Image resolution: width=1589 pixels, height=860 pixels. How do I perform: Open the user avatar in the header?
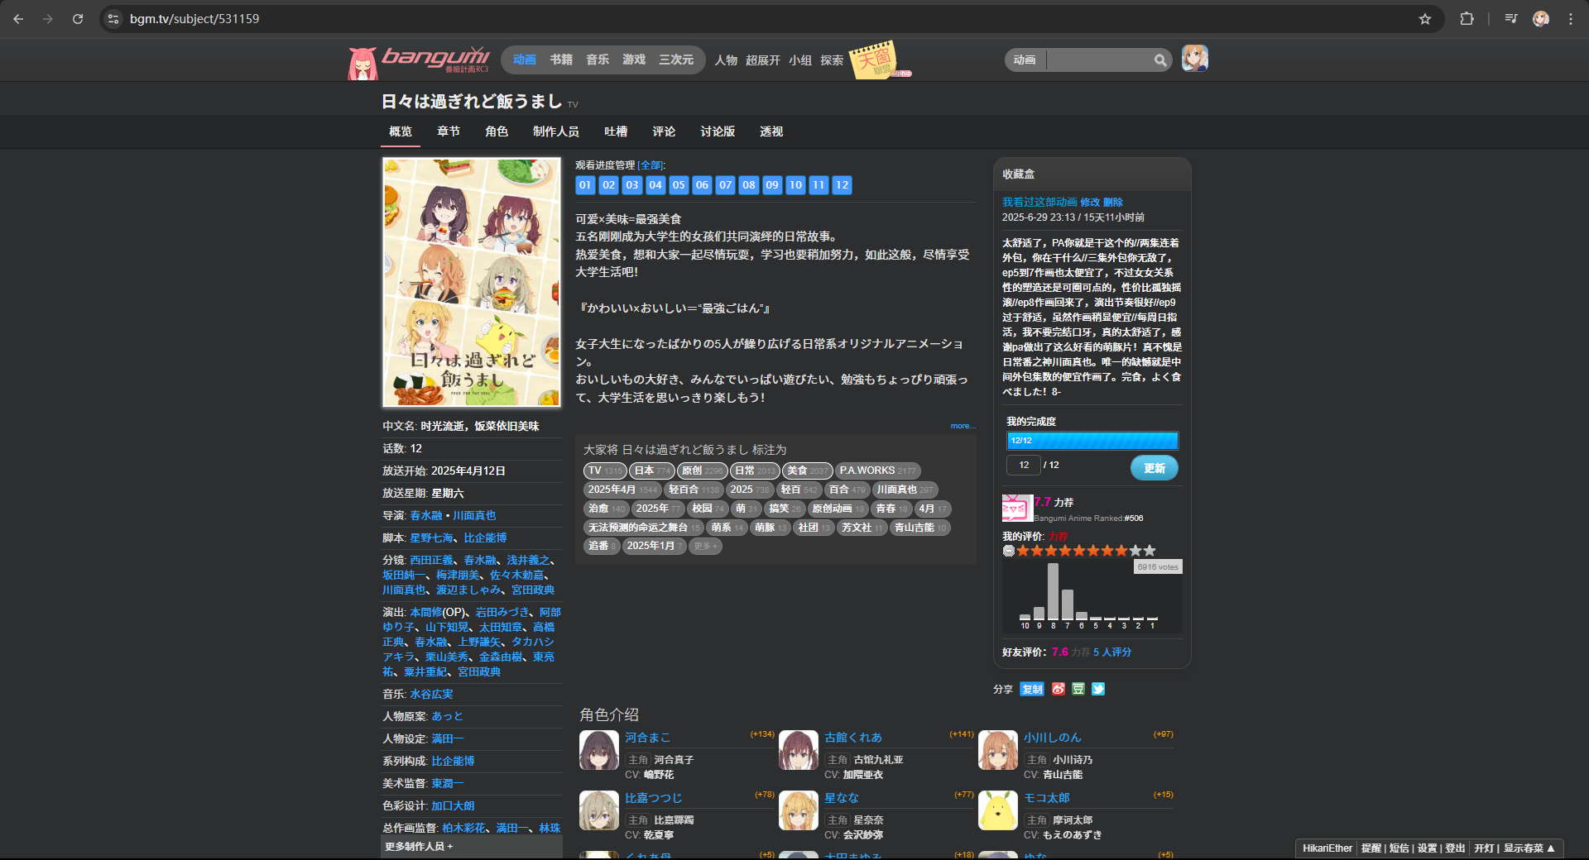point(1194,59)
